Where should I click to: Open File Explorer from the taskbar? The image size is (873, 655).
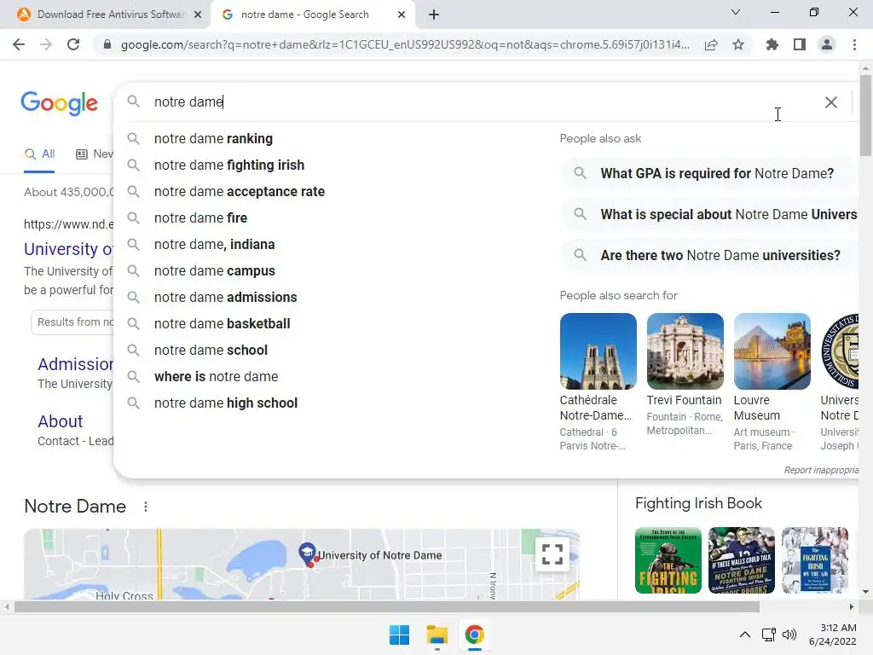pos(437,635)
